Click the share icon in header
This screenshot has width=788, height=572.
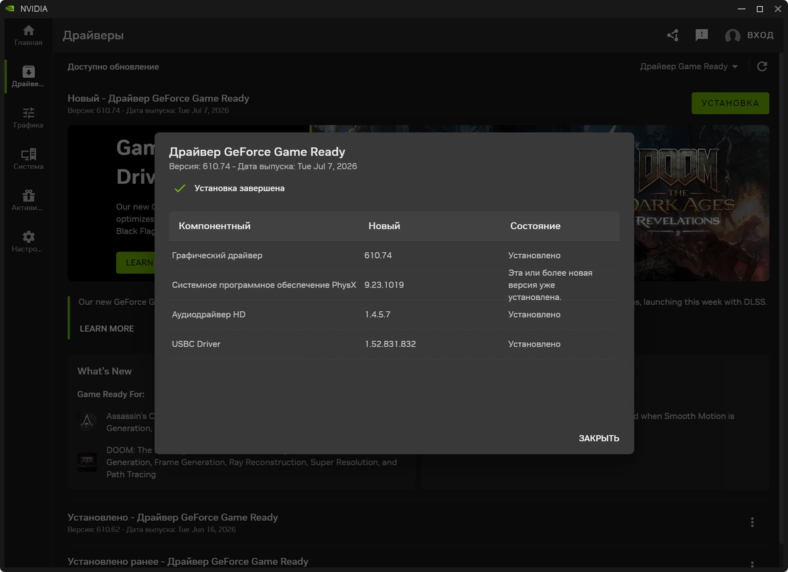point(672,35)
